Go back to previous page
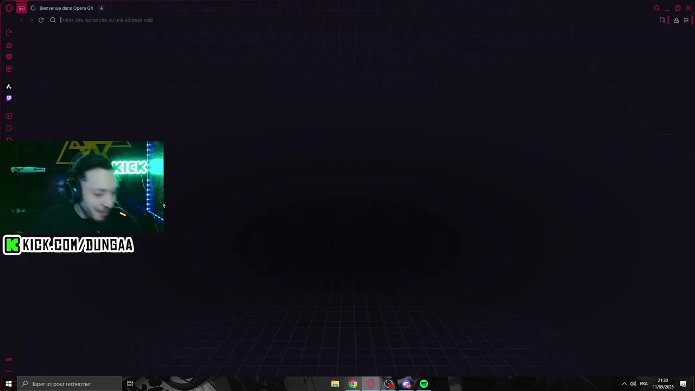This screenshot has height=391, width=695. point(22,20)
